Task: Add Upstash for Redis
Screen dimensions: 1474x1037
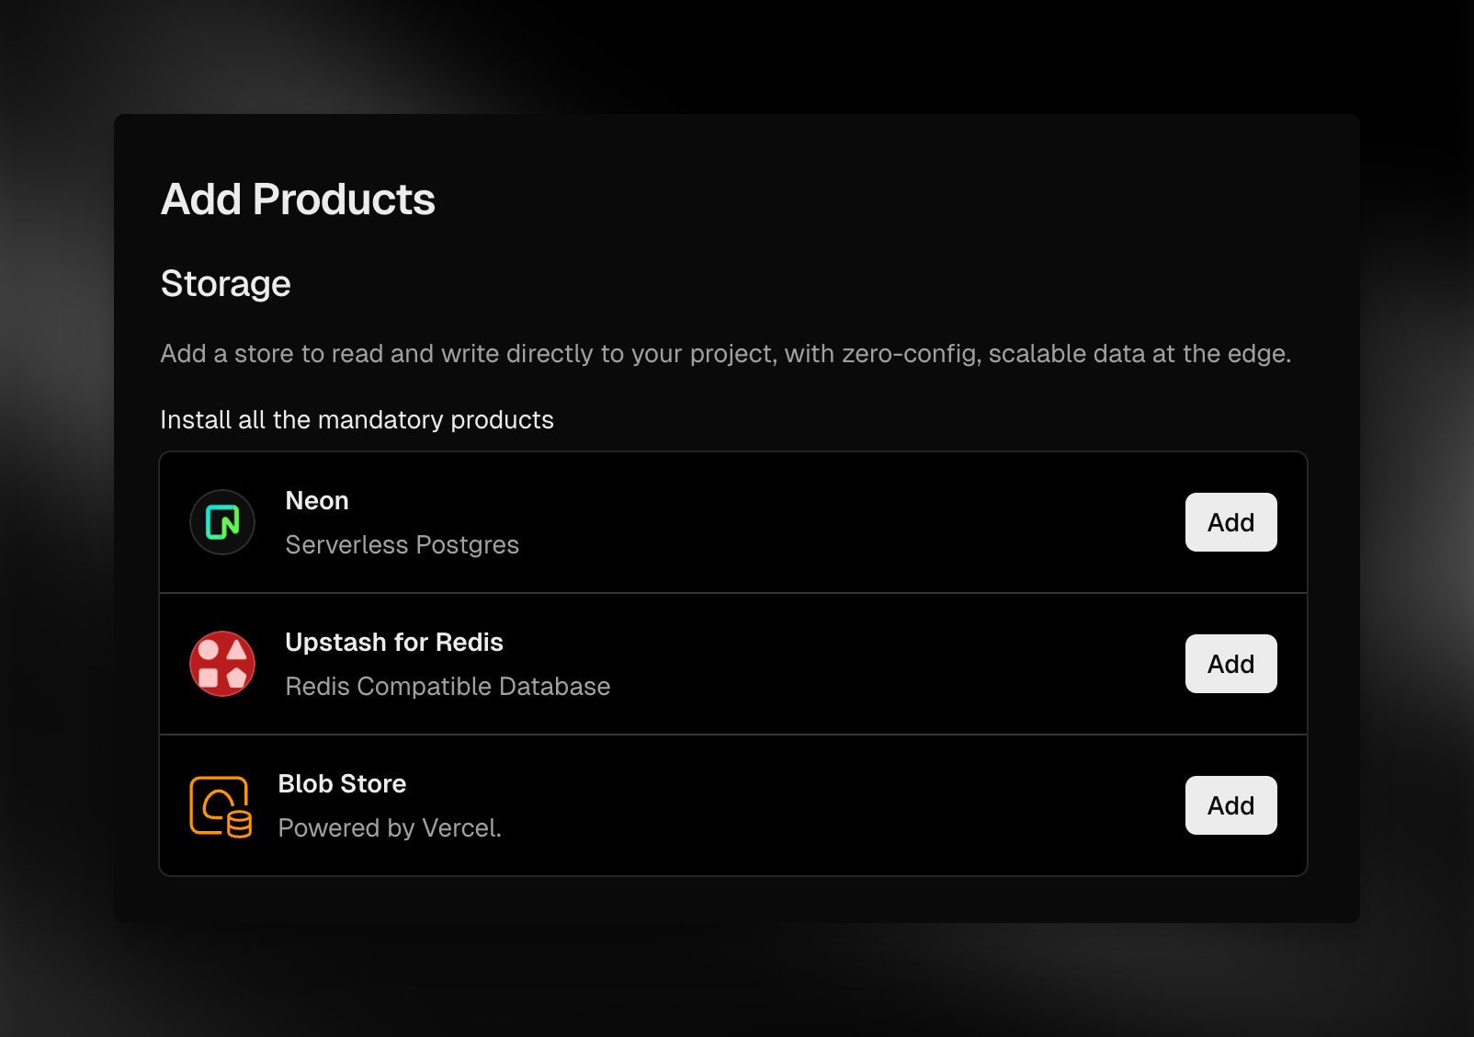Action: 1230,664
